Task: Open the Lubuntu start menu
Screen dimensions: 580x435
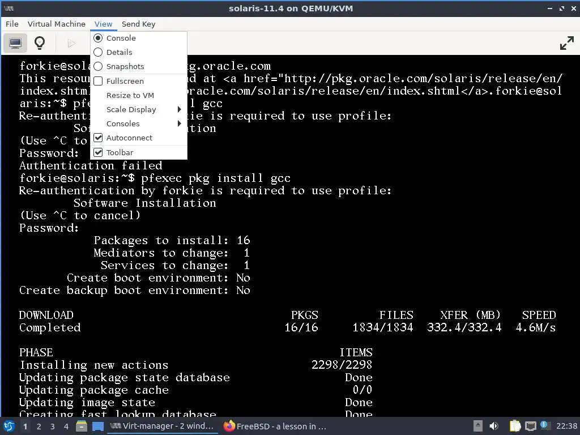Action: 9,426
